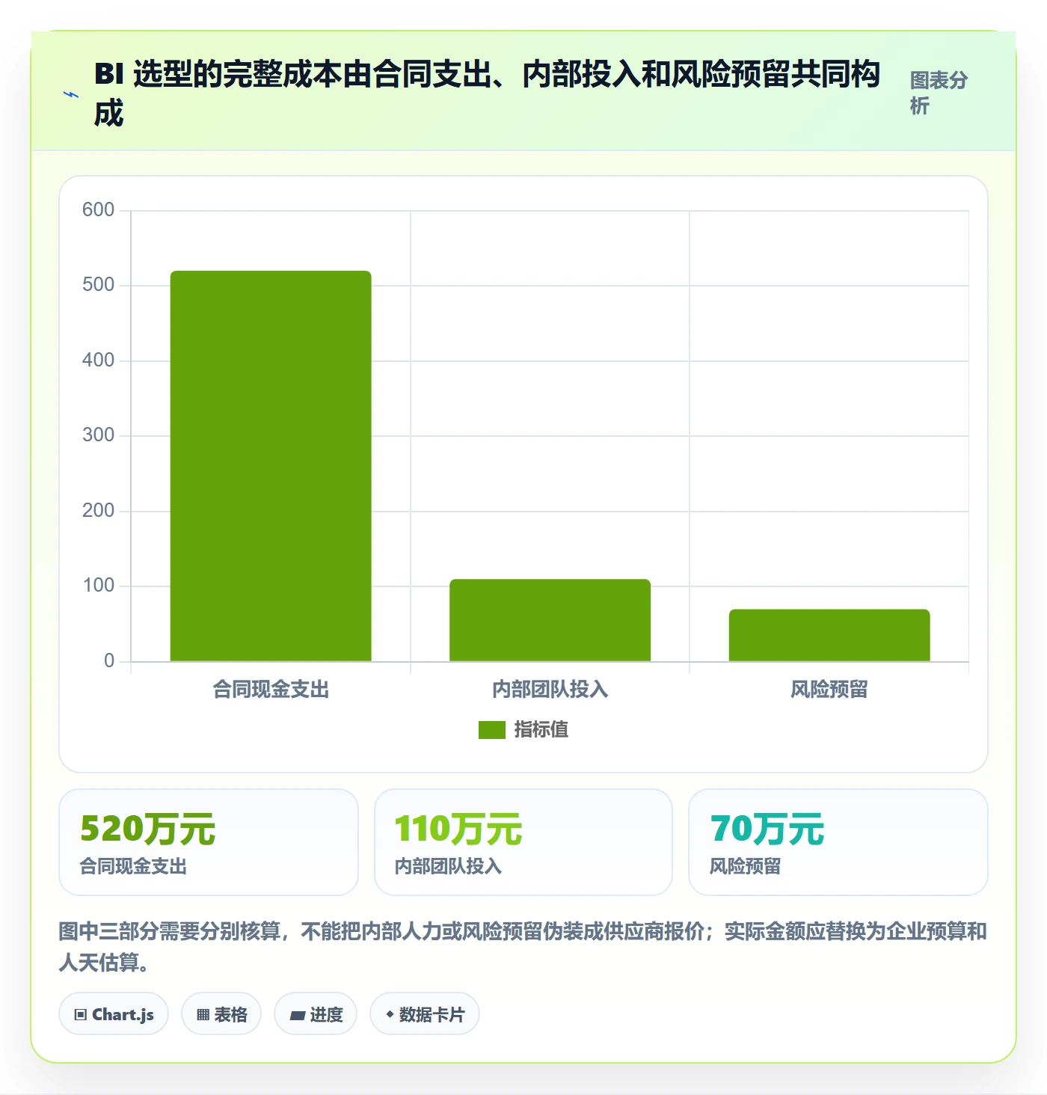Click the 数据卡片 tag chip
1047x1095 pixels.
point(425,1014)
